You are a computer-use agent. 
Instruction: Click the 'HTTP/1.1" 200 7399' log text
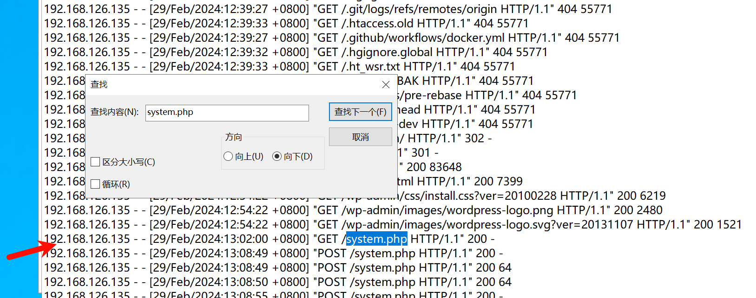[x=470, y=182]
